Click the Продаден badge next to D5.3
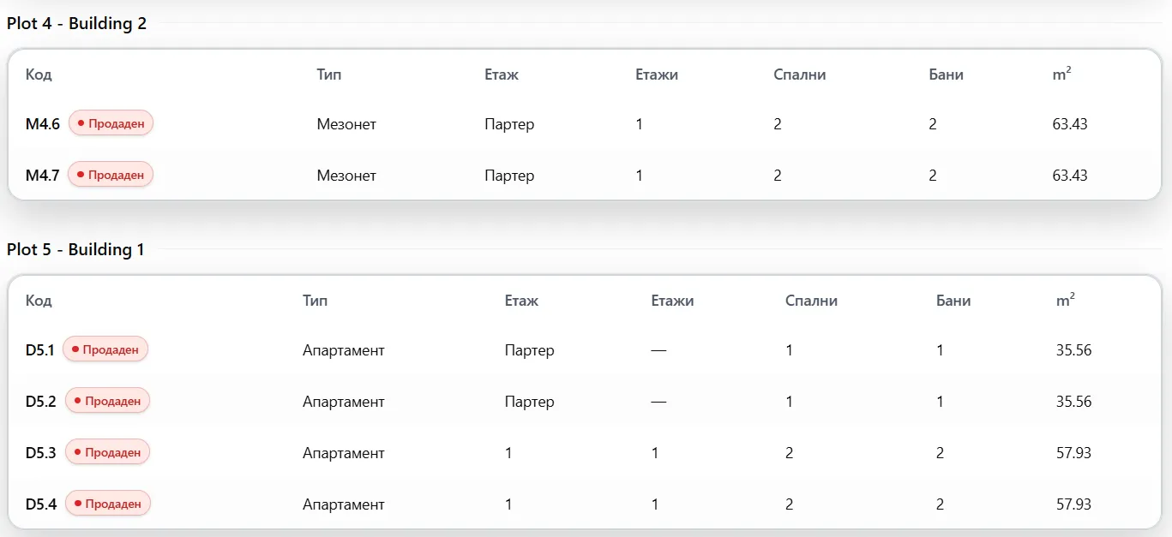 (x=108, y=452)
